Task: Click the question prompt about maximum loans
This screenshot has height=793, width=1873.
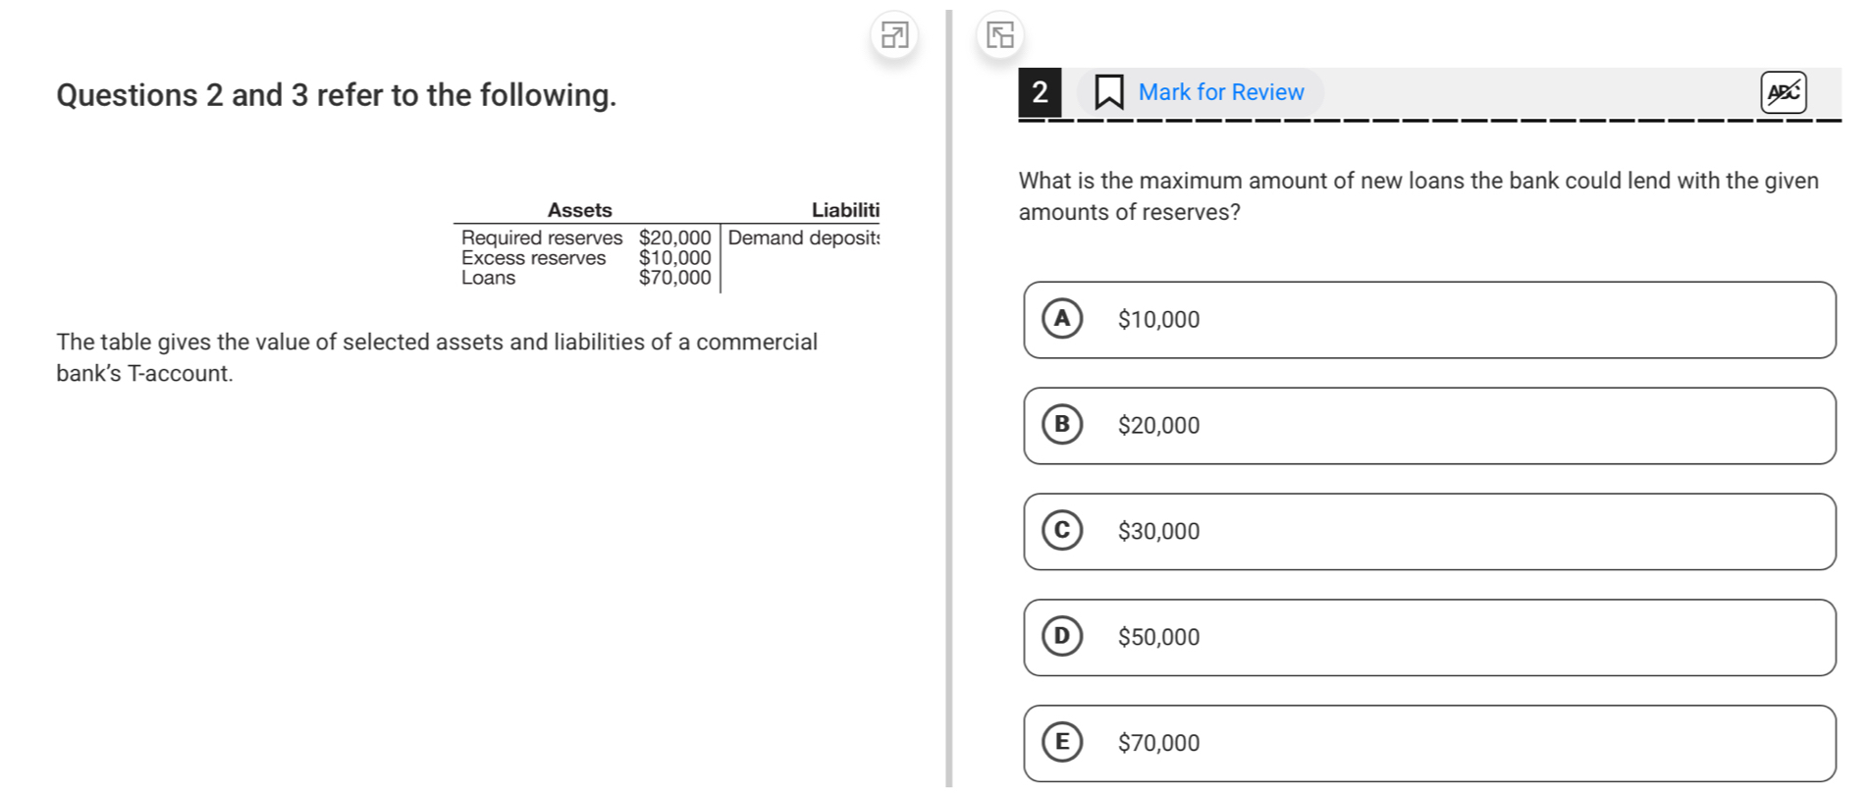Action: click(1418, 196)
